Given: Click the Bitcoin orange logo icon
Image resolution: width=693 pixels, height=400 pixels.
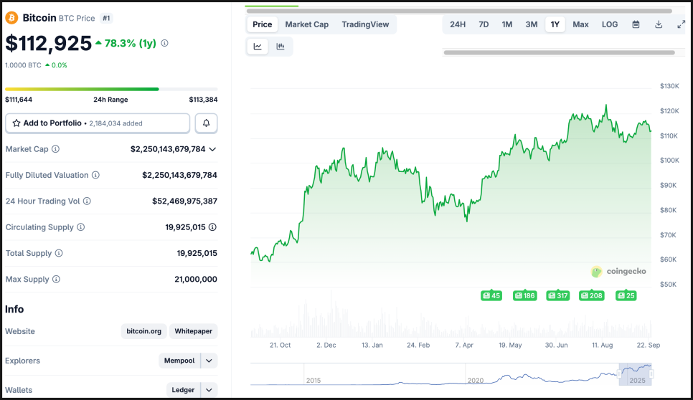Looking at the screenshot, I should (x=11, y=18).
